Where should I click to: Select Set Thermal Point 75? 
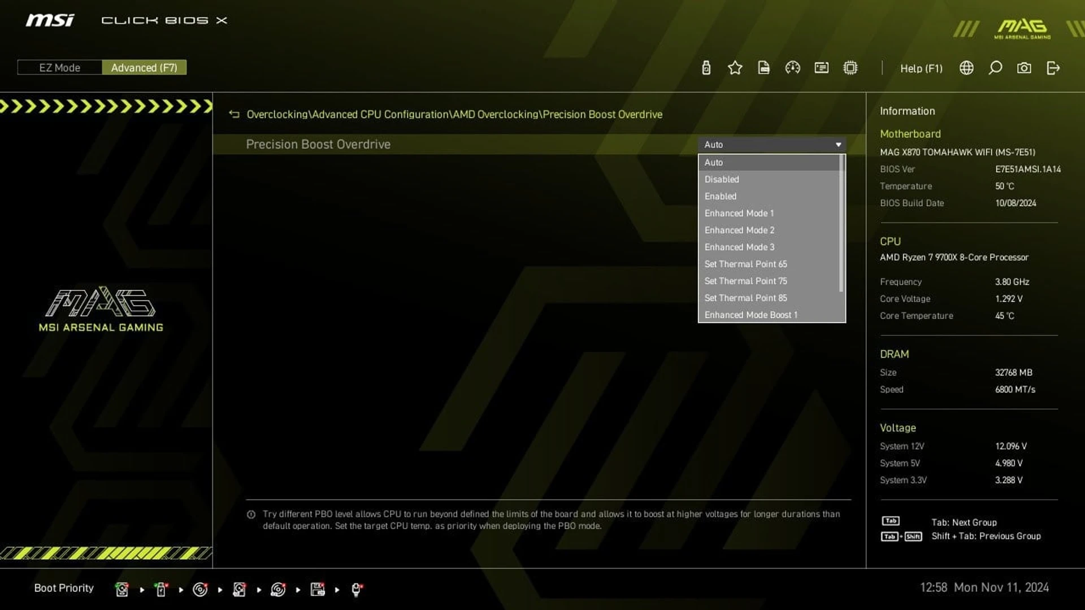pyautogui.click(x=769, y=281)
